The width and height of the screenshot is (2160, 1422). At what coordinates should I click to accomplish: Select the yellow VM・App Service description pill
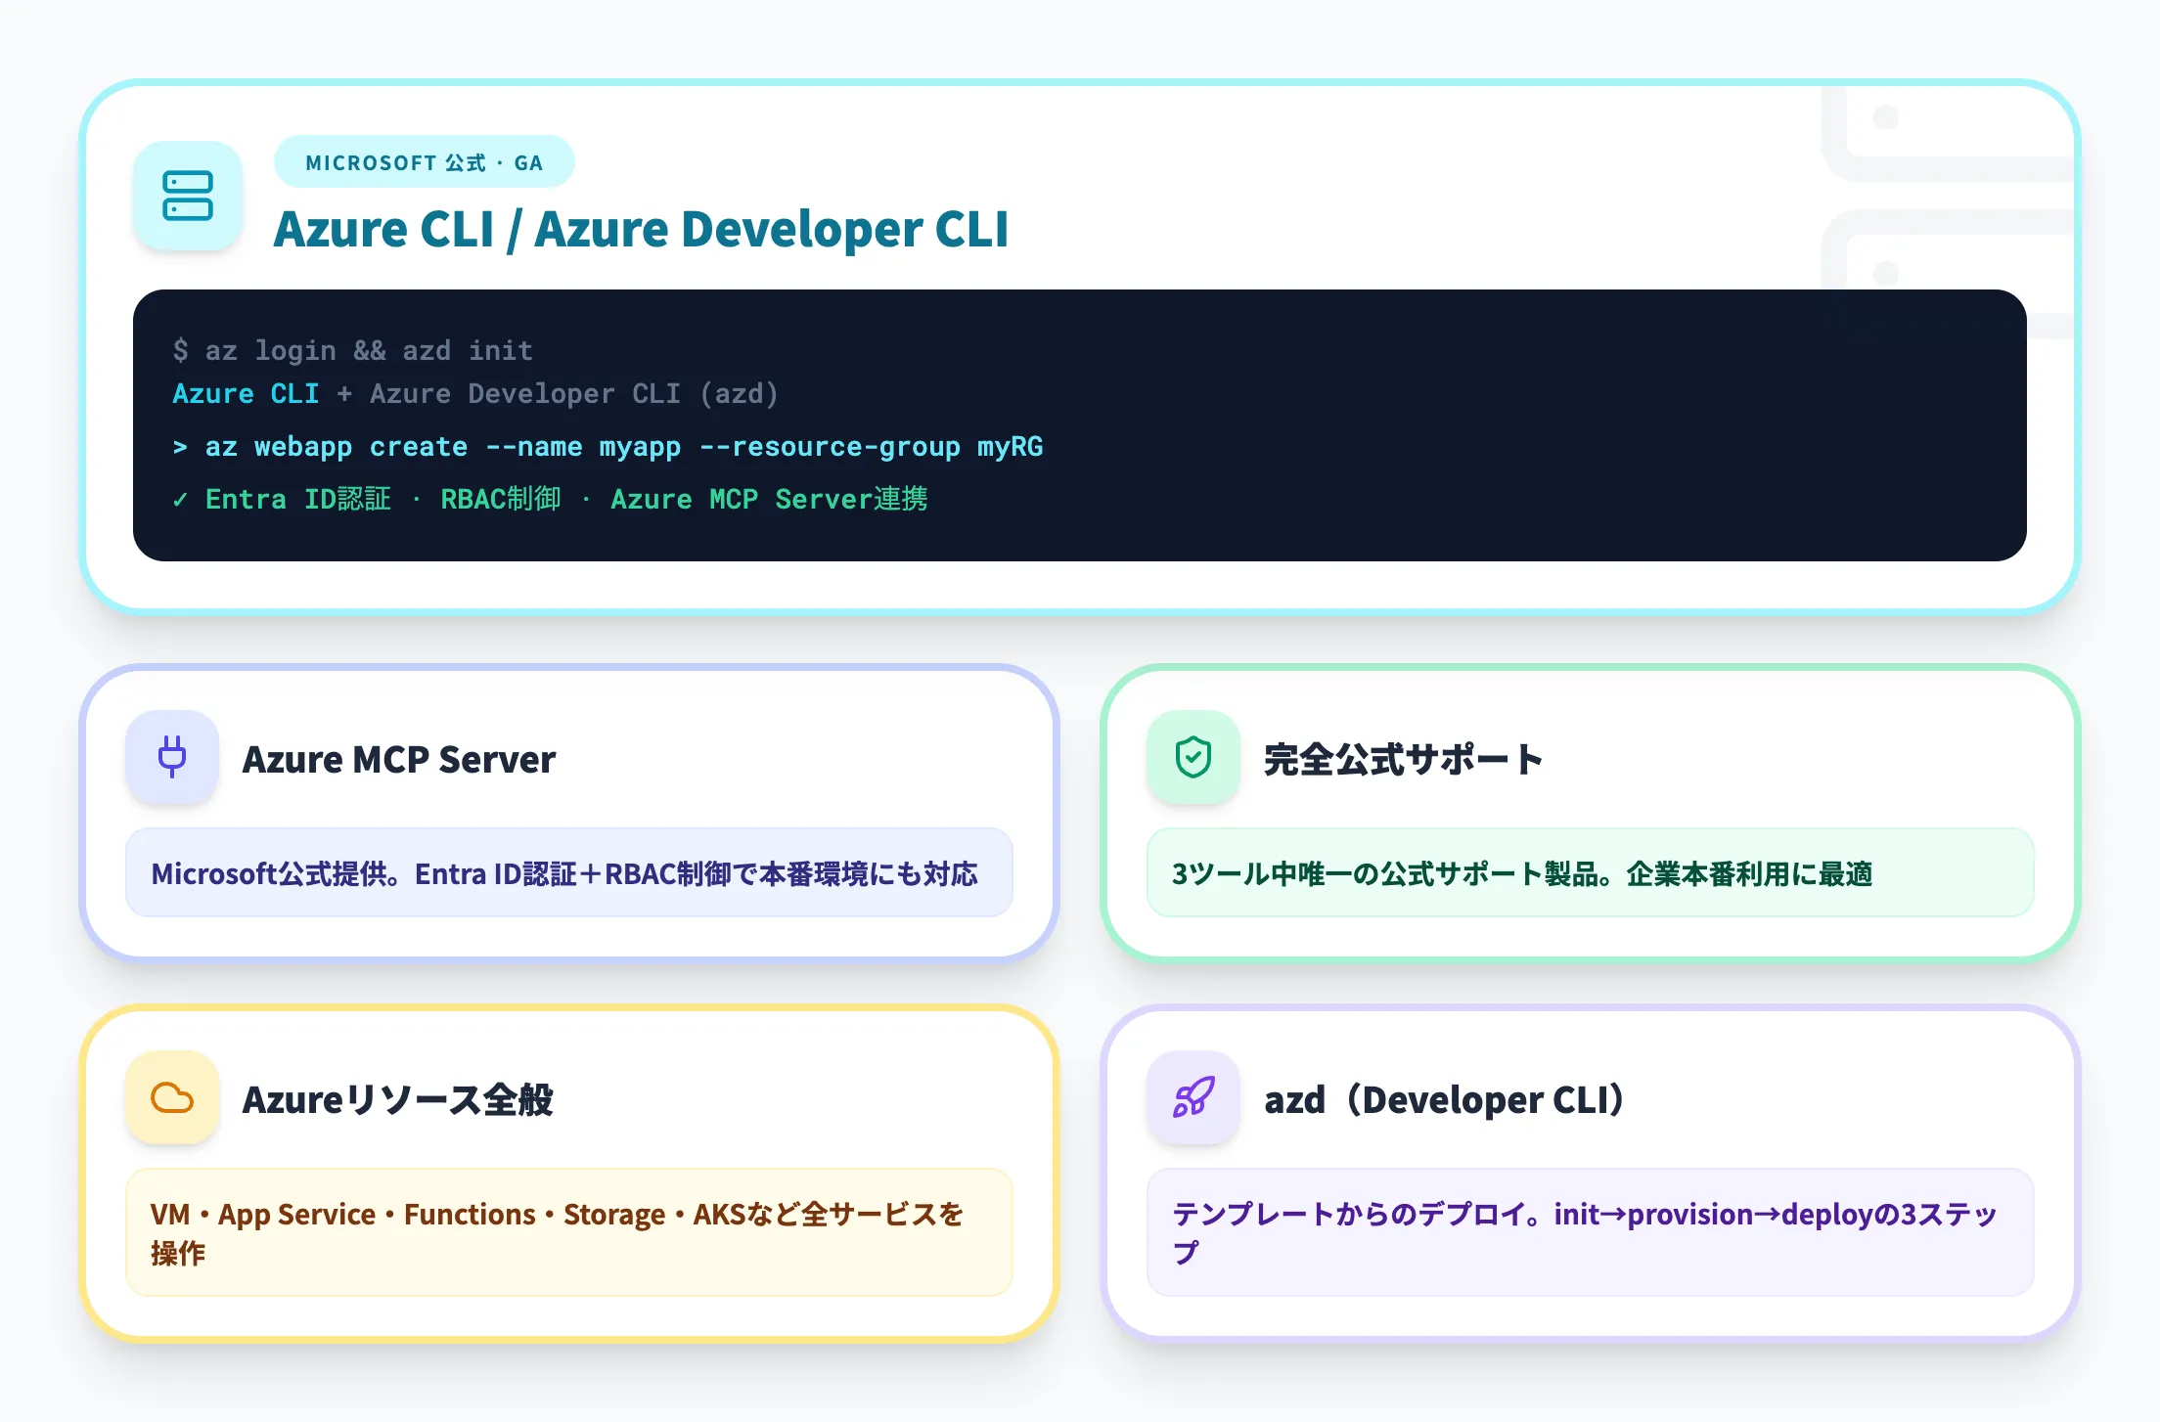pyautogui.click(x=567, y=1233)
